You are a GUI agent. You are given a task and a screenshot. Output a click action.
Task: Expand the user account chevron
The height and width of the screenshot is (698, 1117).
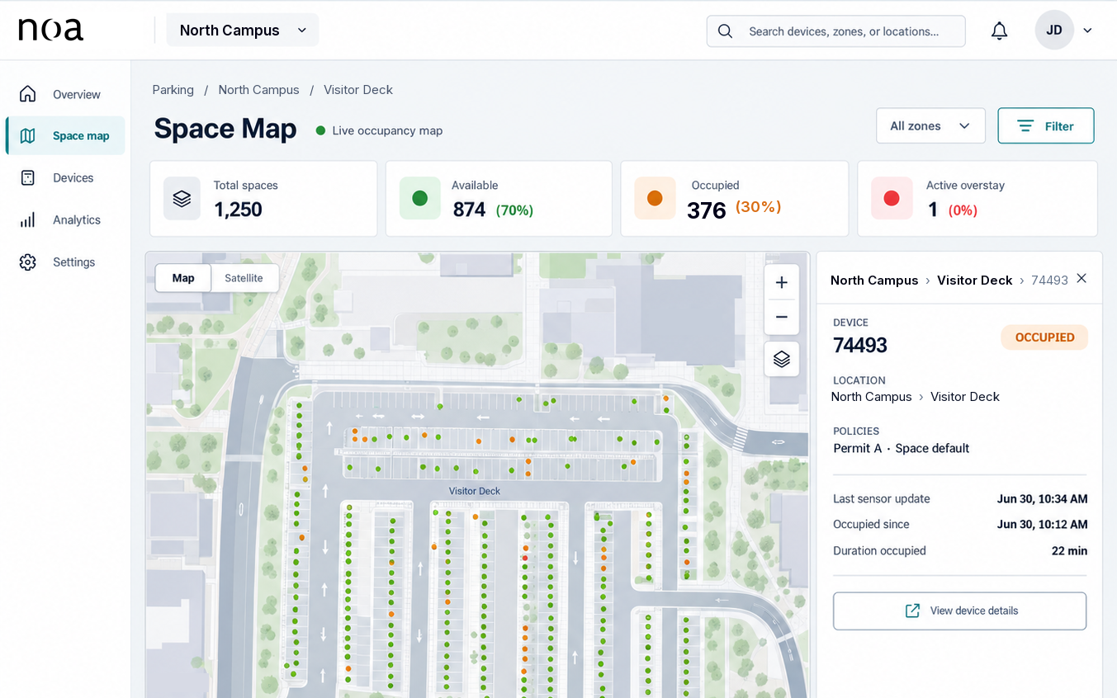point(1087,31)
